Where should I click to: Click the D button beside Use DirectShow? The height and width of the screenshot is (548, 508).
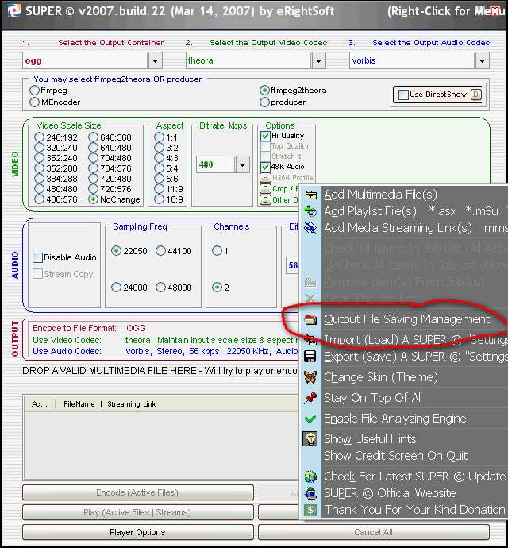click(x=476, y=95)
